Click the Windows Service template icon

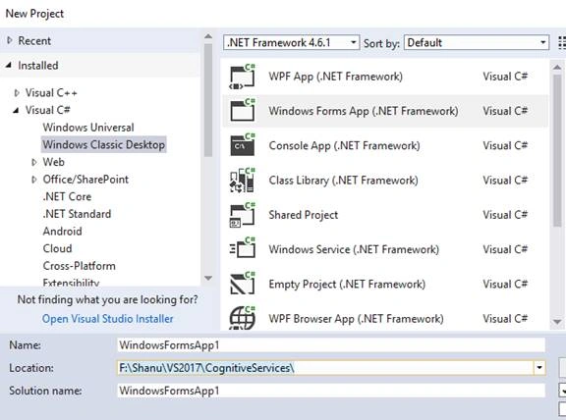[x=242, y=248]
